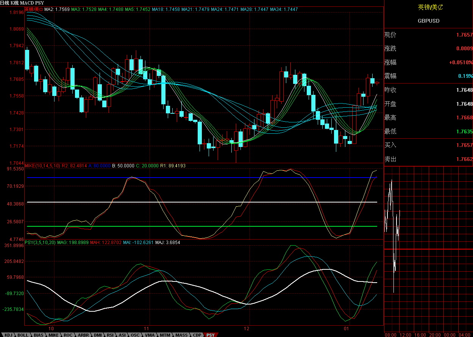Open the ROC indicator tab

click(x=68, y=335)
